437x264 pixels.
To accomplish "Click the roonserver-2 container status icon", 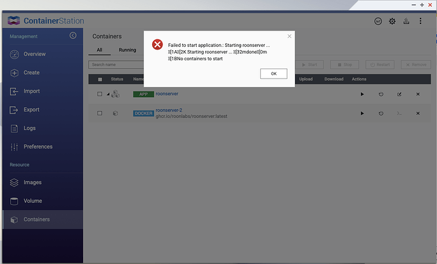I will pyautogui.click(x=115, y=113).
